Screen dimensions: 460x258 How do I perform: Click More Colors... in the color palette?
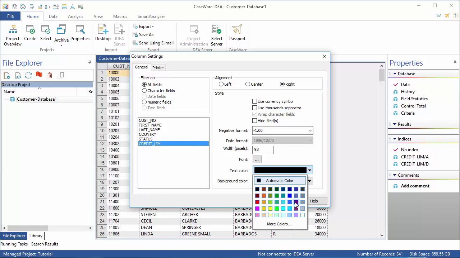click(x=279, y=224)
